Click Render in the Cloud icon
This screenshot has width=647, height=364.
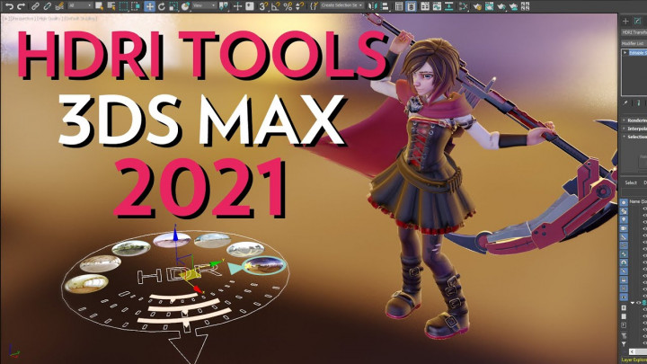(513, 6)
